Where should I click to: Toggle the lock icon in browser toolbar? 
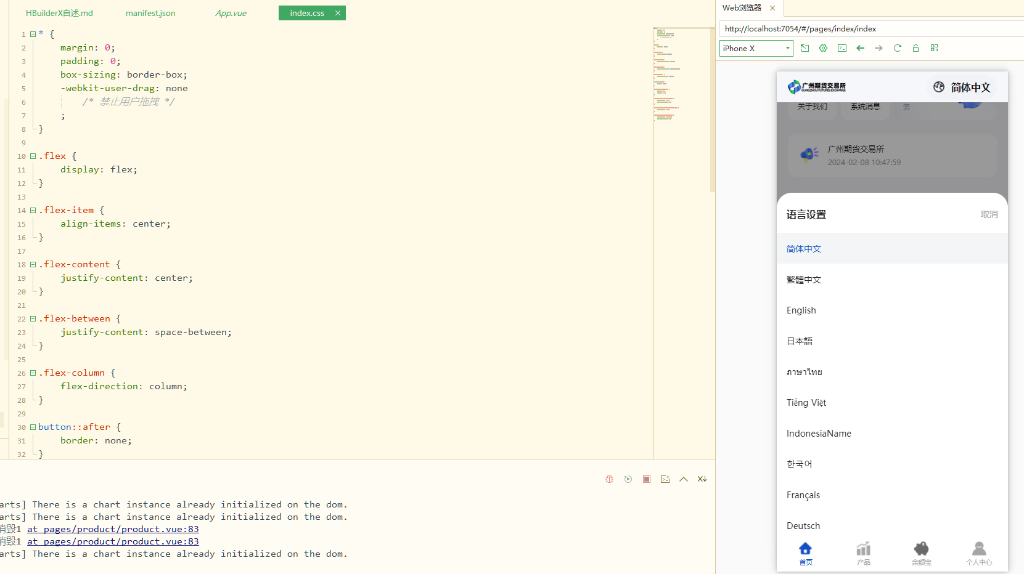click(x=915, y=48)
